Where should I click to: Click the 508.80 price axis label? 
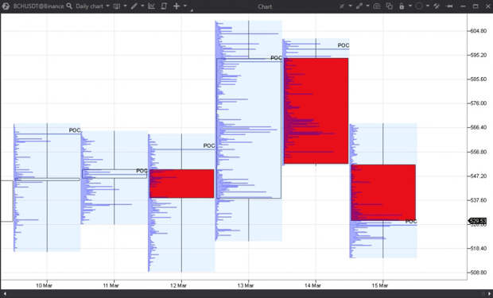click(x=479, y=273)
